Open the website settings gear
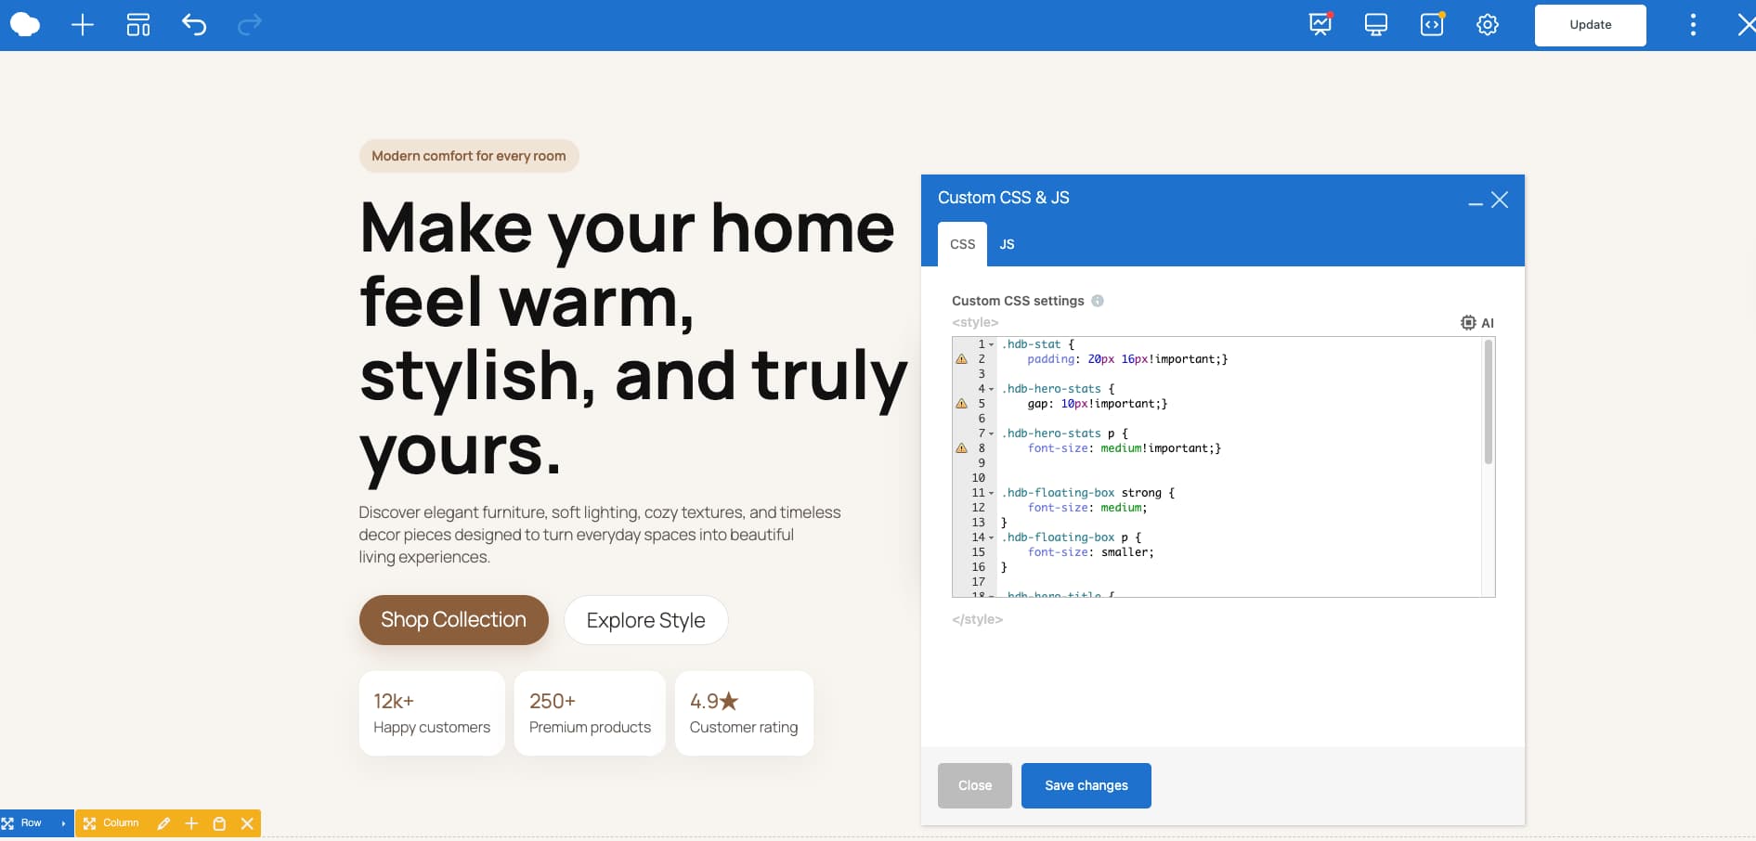The image size is (1756, 841). 1487,25
